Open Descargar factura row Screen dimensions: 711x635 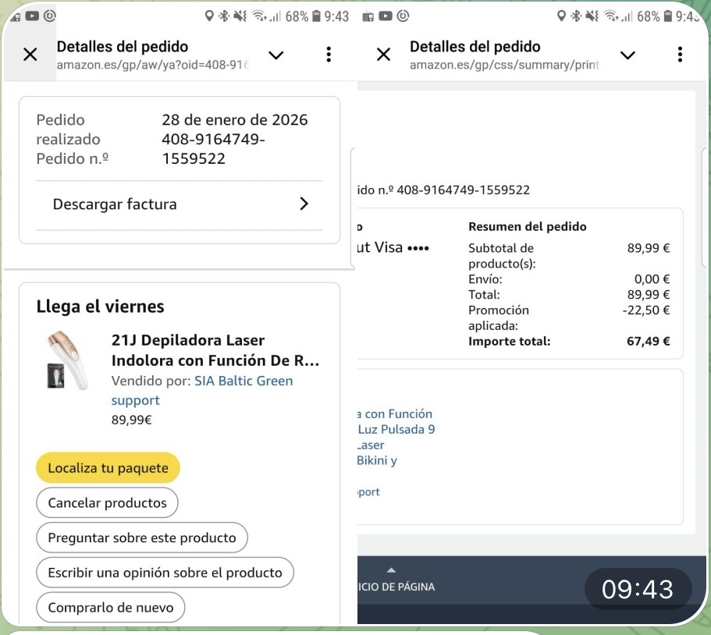(x=180, y=204)
